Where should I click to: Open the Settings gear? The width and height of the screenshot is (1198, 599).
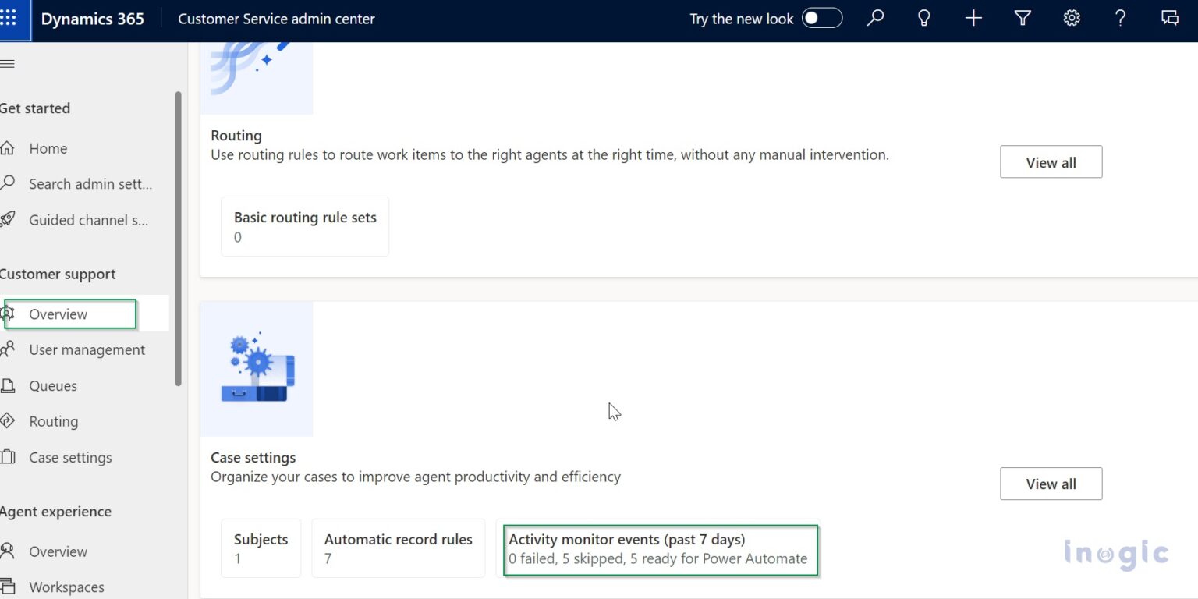point(1071,17)
